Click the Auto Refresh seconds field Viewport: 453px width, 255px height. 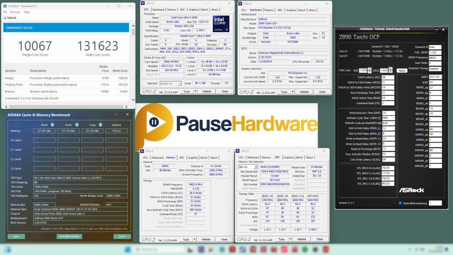(x=435, y=203)
